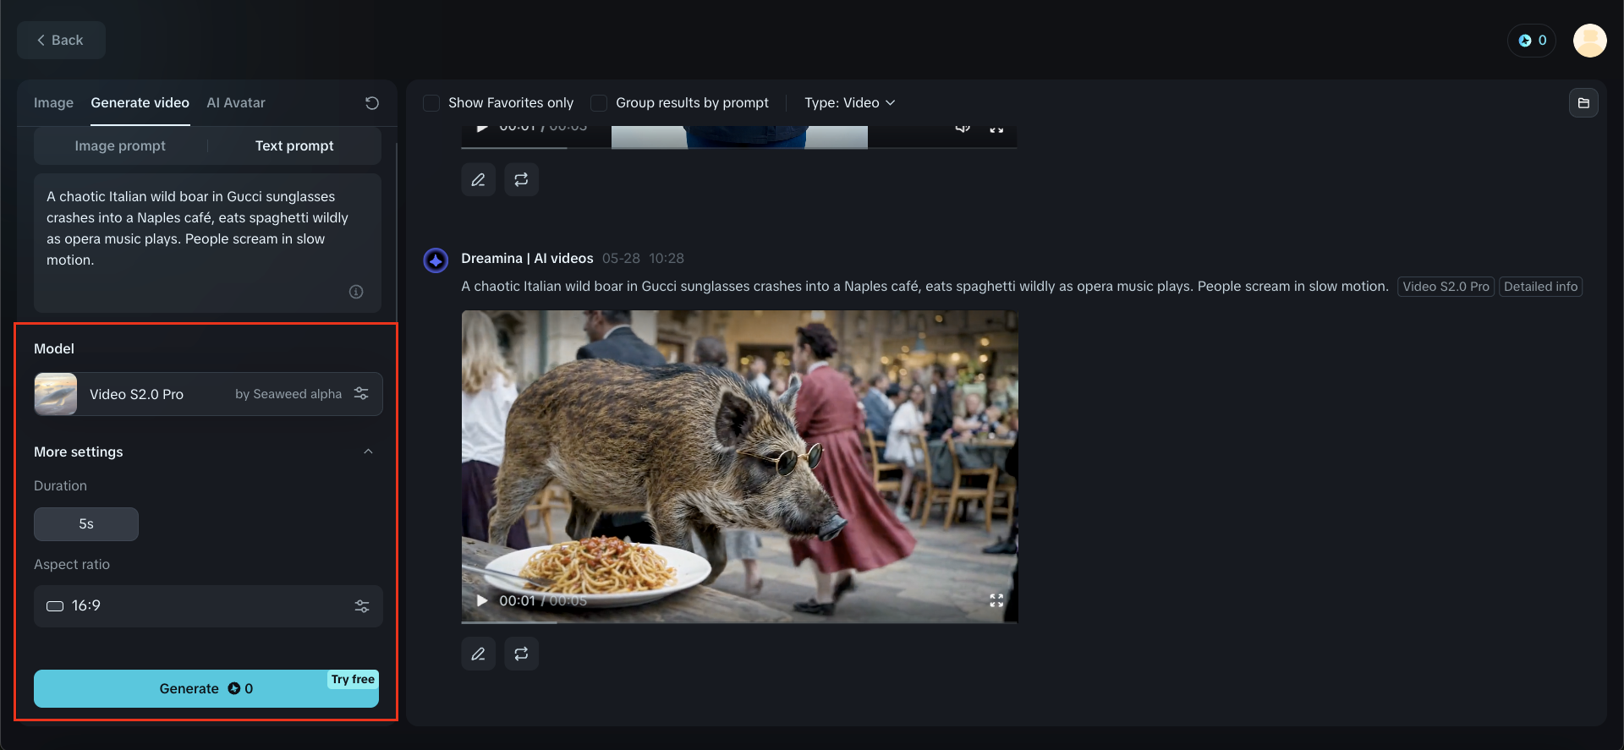1624x750 pixels.
Task: Switch to the Image tab
Action: pyautogui.click(x=53, y=102)
